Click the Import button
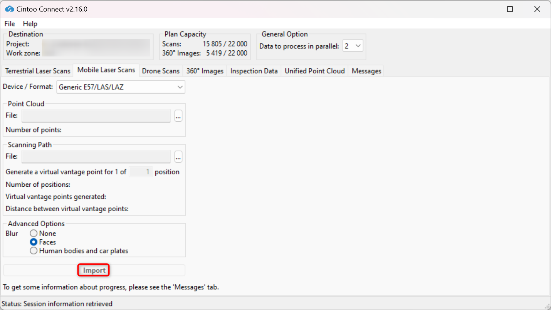This screenshot has height=310, width=551. tap(94, 270)
